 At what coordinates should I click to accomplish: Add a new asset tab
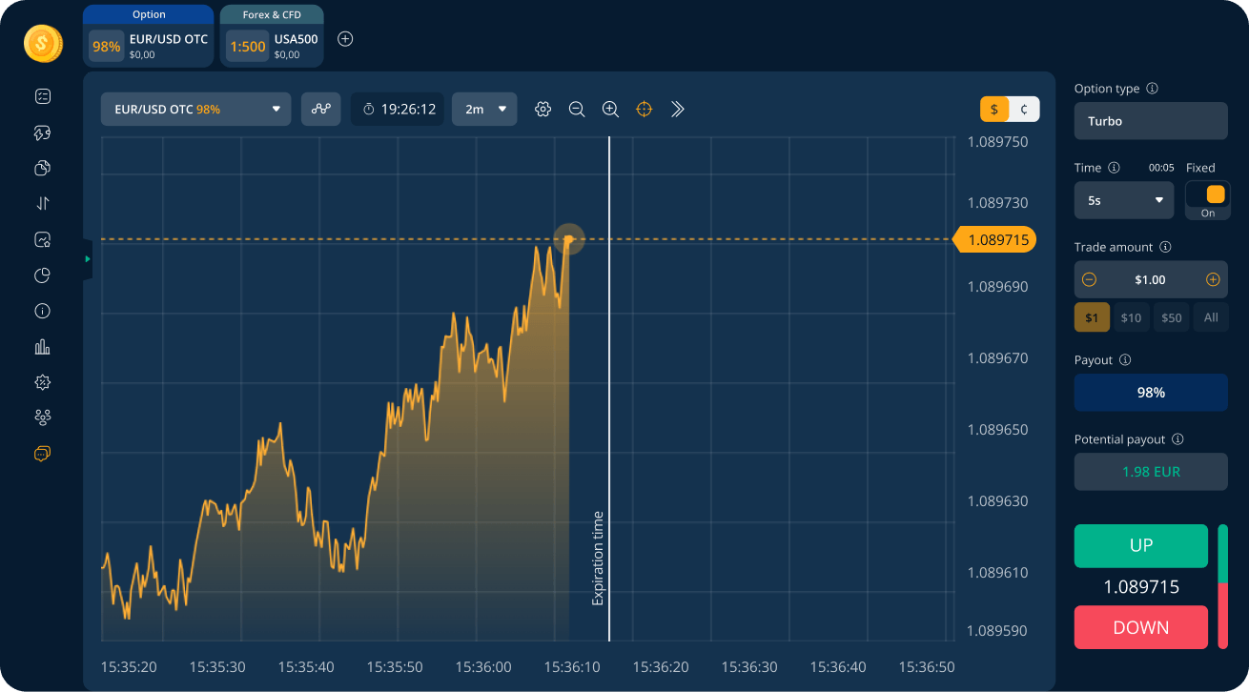(346, 39)
